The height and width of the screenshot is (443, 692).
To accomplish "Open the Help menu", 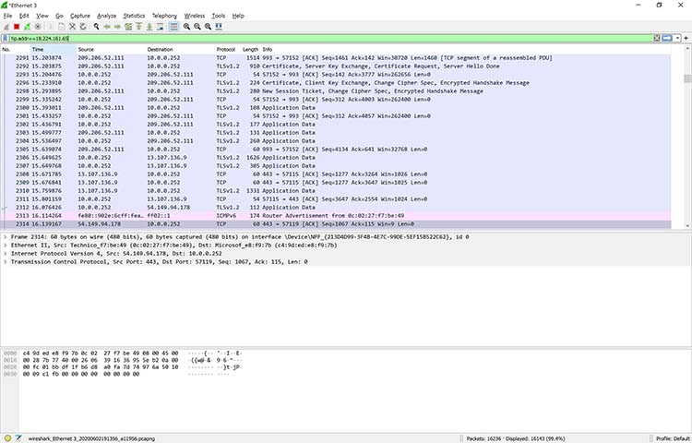I will (x=238, y=16).
